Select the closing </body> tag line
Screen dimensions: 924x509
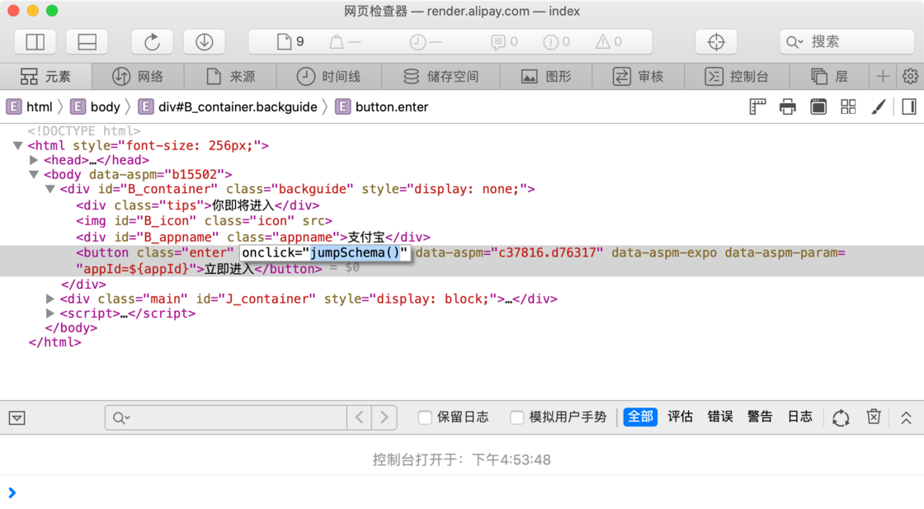(71, 328)
